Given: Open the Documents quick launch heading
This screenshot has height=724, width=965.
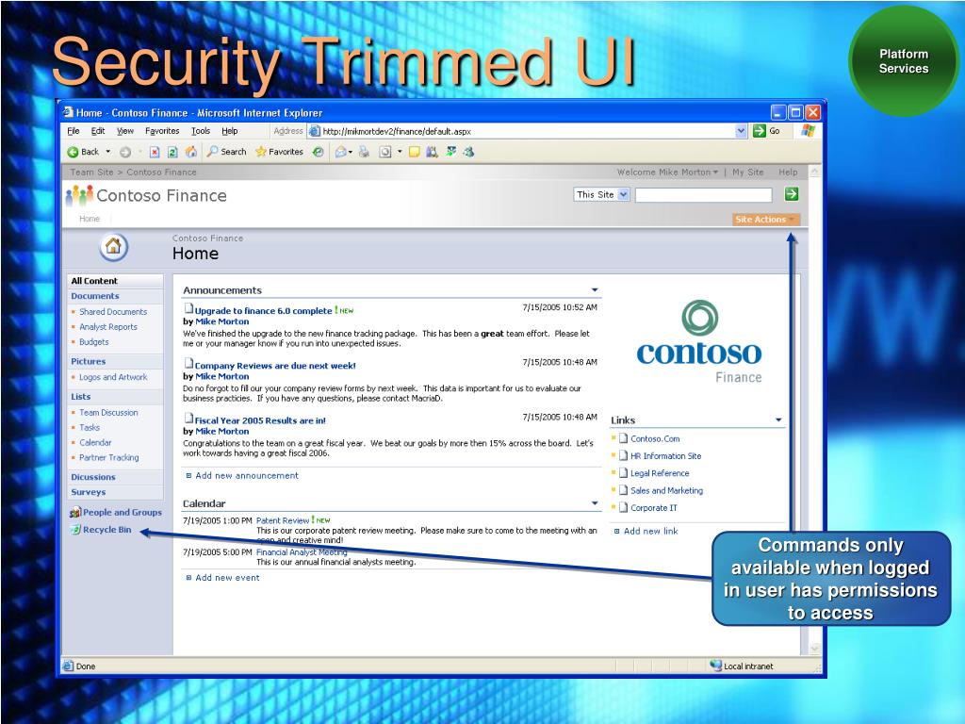Looking at the screenshot, I should [x=95, y=296].
